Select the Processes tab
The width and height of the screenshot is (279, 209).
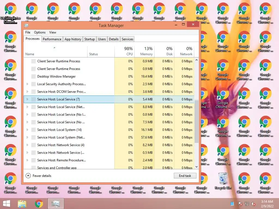[x=33, y=39]
